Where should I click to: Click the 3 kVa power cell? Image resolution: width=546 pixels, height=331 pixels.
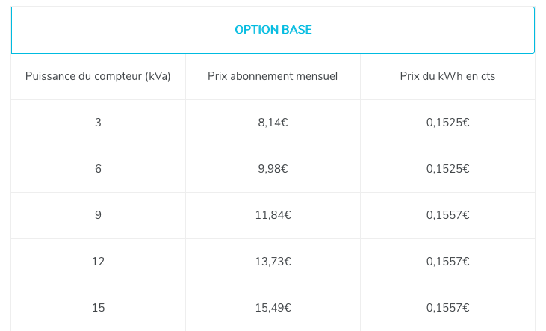[98, 123]
